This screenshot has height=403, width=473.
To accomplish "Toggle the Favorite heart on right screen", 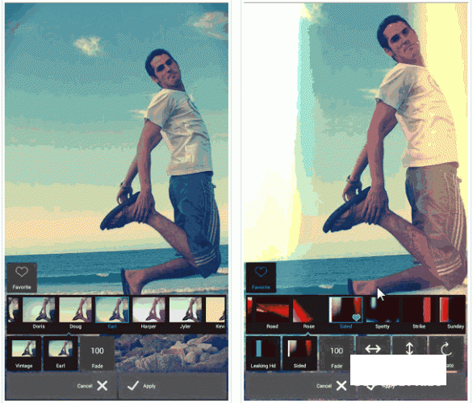I will coord(261,278).
